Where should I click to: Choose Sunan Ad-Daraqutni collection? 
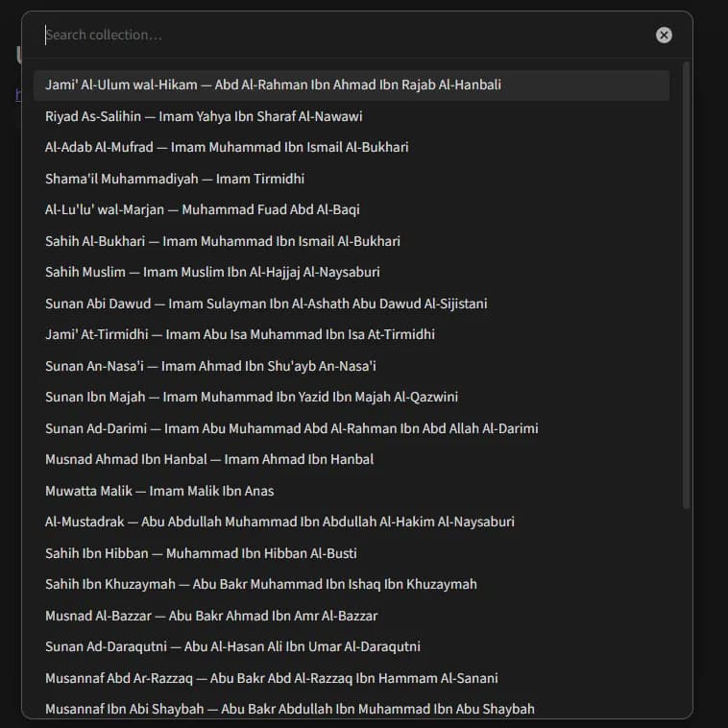(352, 646)
